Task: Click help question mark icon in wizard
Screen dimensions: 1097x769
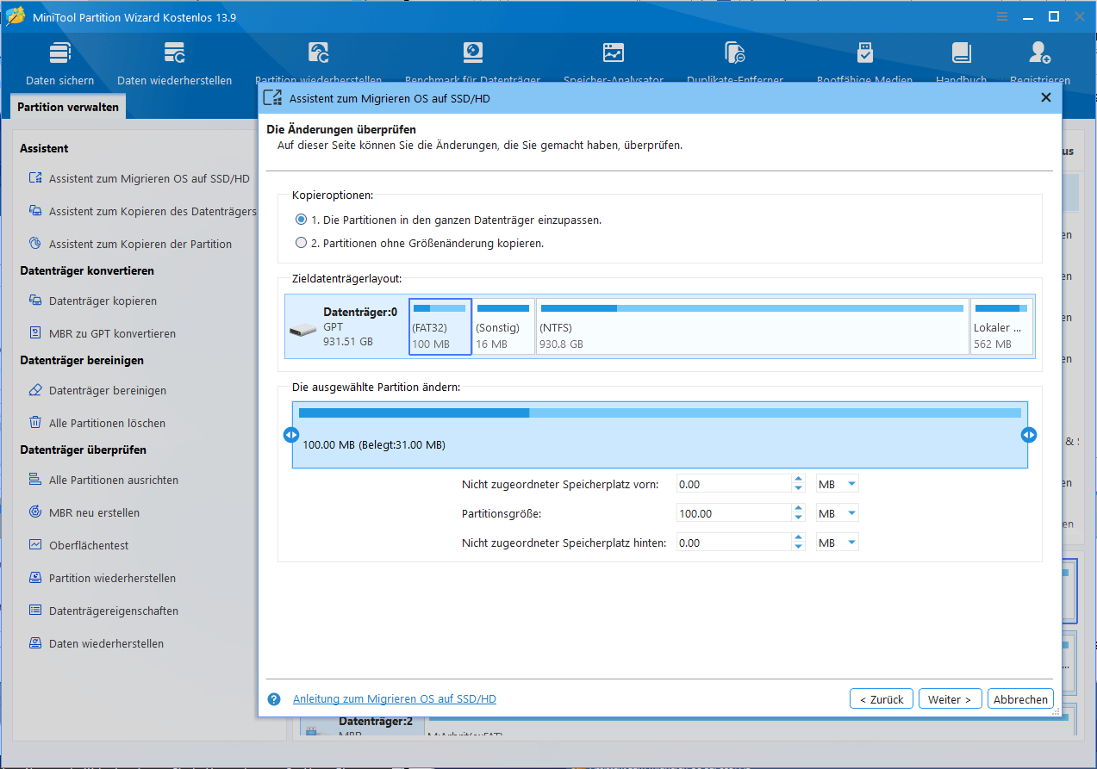Action: coord(274,699)
